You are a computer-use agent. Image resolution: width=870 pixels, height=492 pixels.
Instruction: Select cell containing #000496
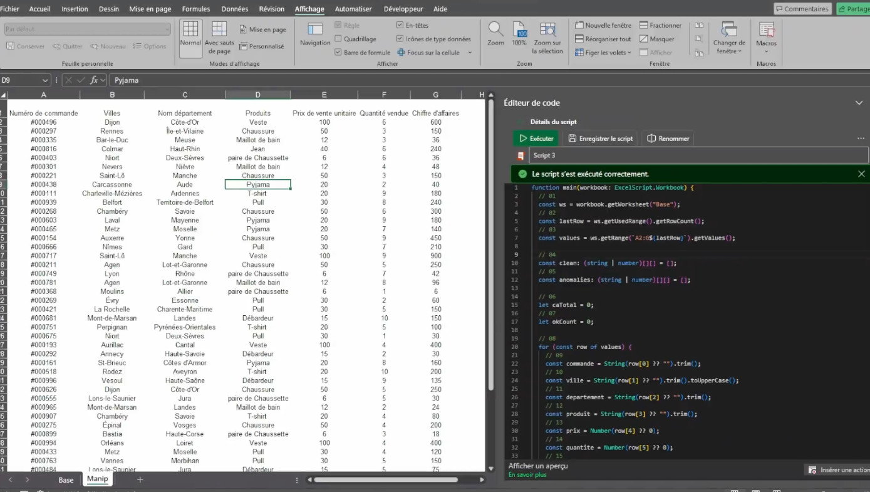(43, 122)
